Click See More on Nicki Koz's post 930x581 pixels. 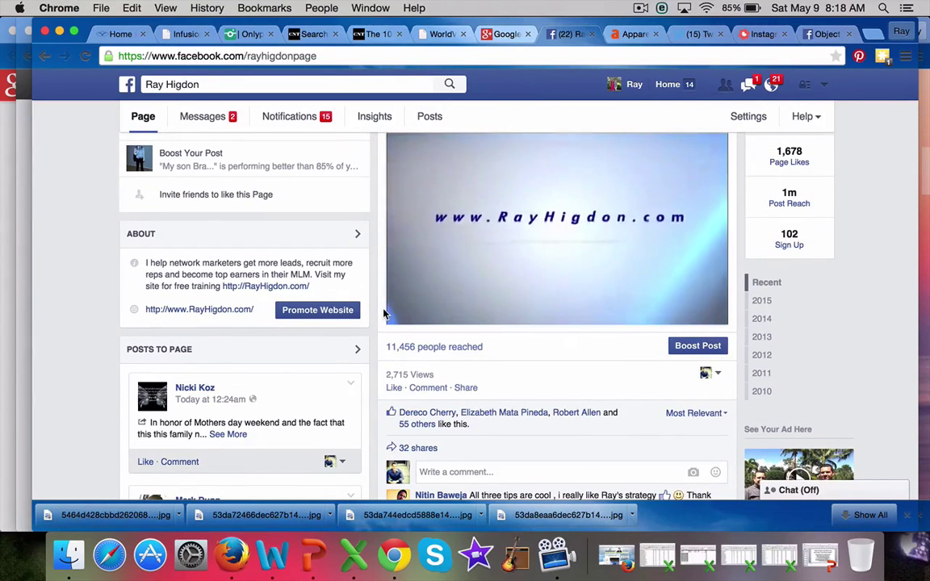point(228,434)
